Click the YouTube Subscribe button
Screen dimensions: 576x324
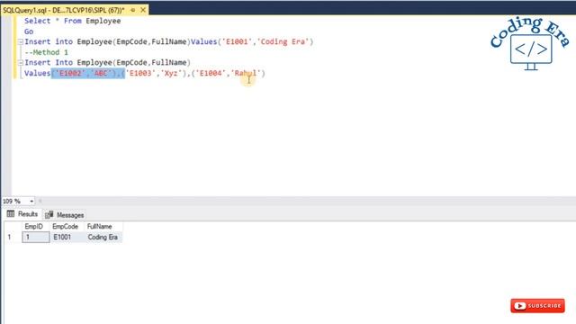pos(537,306)
